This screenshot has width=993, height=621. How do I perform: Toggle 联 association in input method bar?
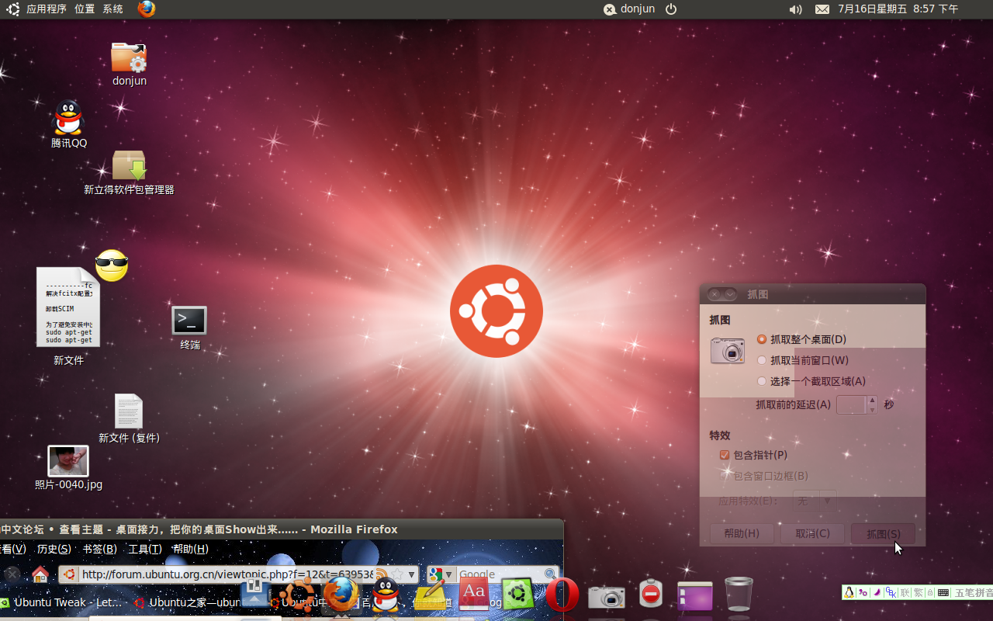905,592
